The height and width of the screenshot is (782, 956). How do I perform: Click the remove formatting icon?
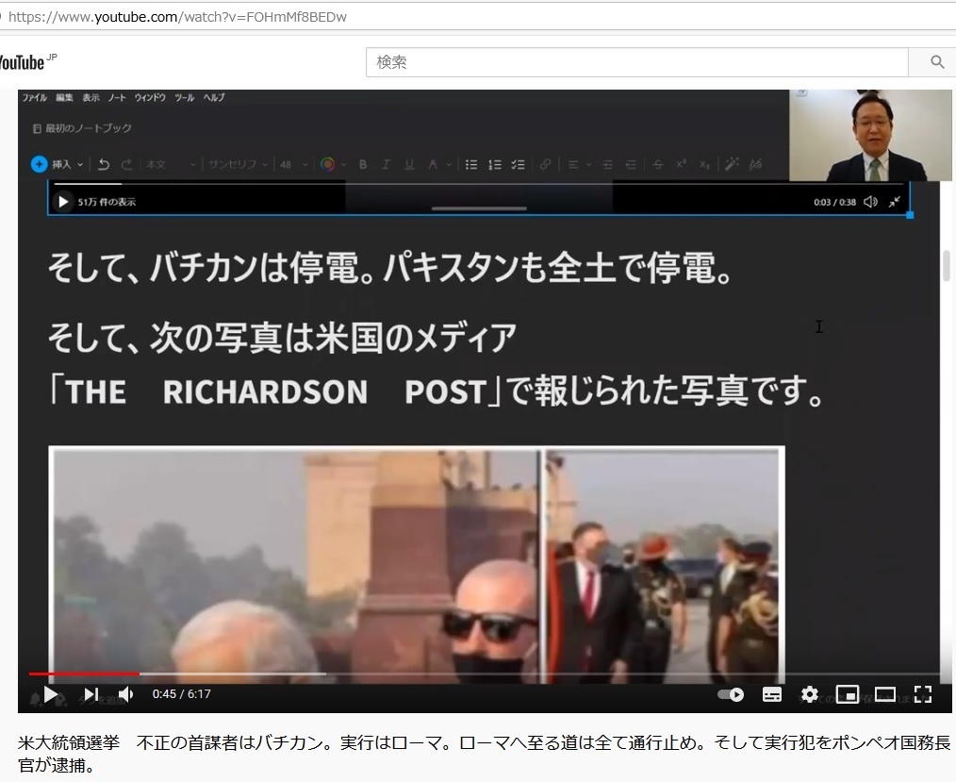tap(756, 164)
